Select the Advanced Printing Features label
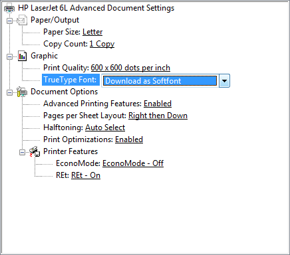The width and height of the screenshot is (290, 255). click(92, 104)
